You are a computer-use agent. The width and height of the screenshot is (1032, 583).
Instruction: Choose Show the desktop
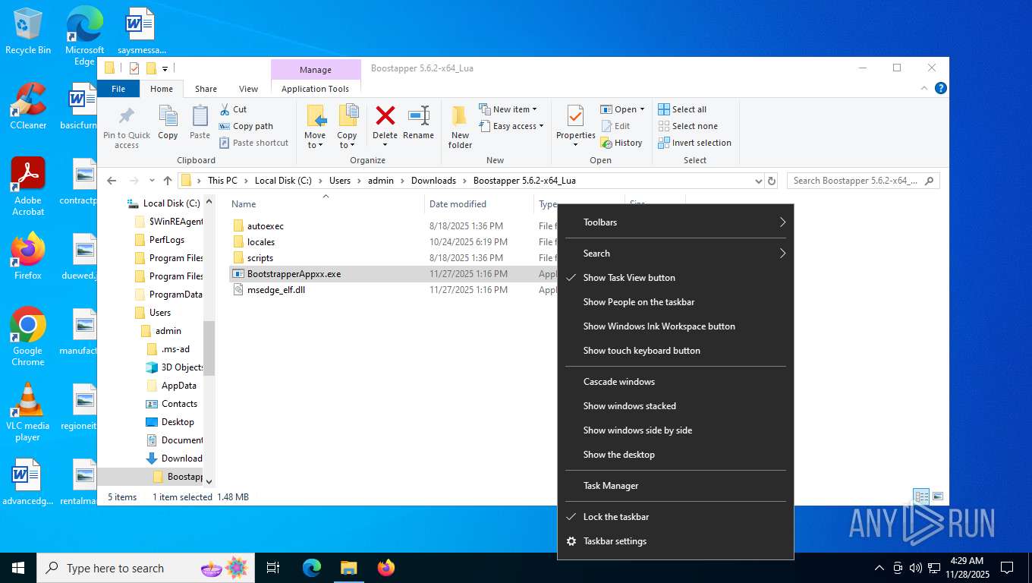[x=675, y=455]
